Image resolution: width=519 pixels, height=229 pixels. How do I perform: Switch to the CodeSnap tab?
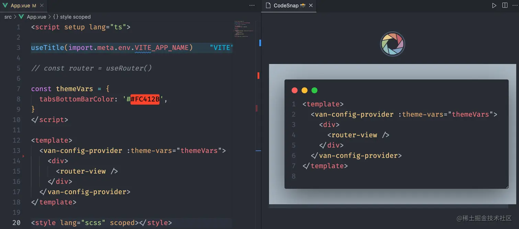tap(289, 5)
